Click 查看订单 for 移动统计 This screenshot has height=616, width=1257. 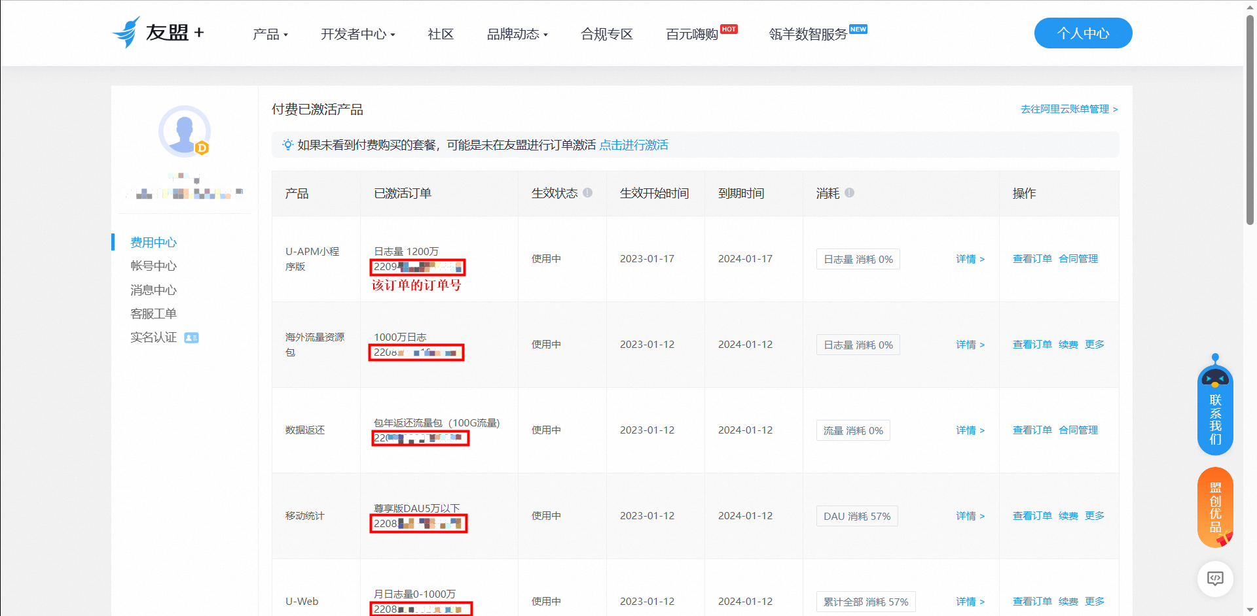[x=1032, y=516]
